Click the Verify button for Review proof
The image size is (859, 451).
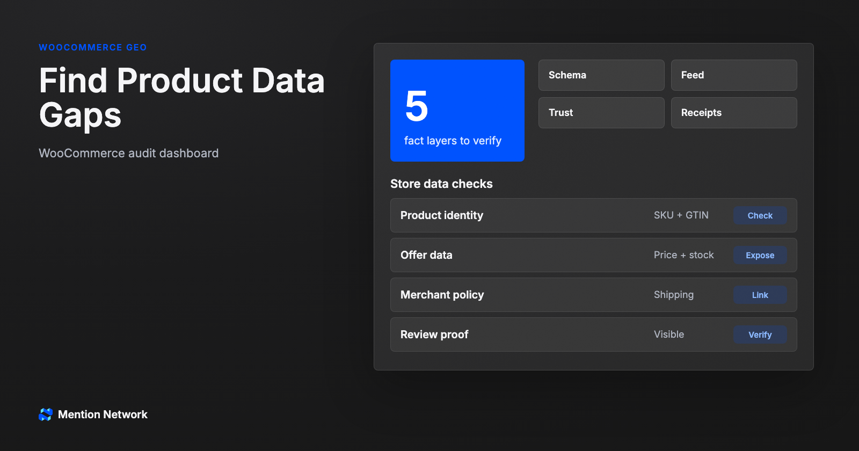(760, 334)
